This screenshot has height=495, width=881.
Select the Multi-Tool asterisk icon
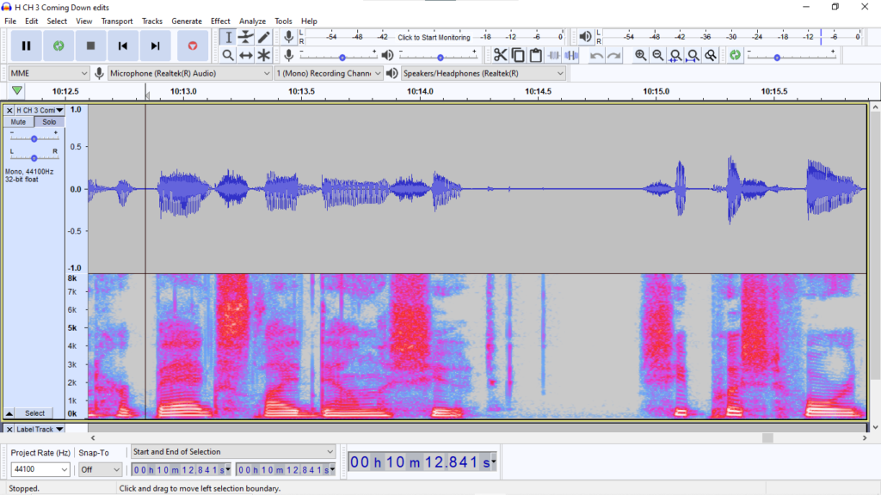click(x=263, y=55)
